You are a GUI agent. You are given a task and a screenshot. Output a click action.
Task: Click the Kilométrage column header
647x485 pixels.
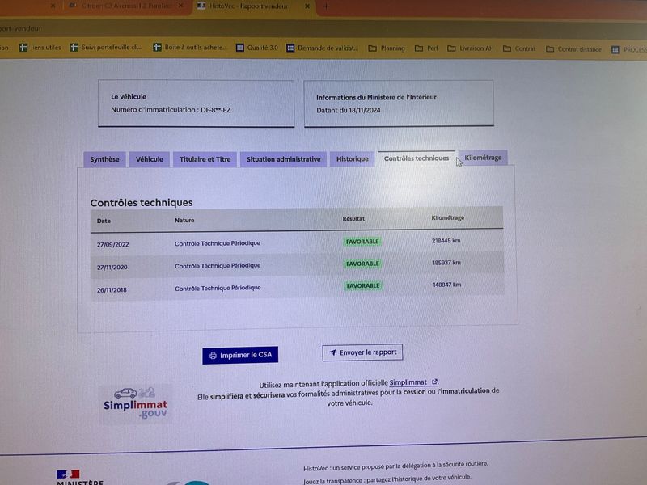point(448,217)
